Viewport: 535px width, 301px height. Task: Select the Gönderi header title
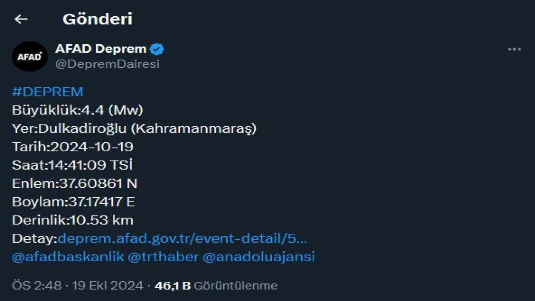click(97, 19)
